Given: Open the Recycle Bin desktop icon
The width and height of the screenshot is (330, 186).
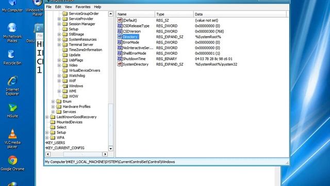Looking at the screenshot, I should pyautogui.click(x=12, y=57).
